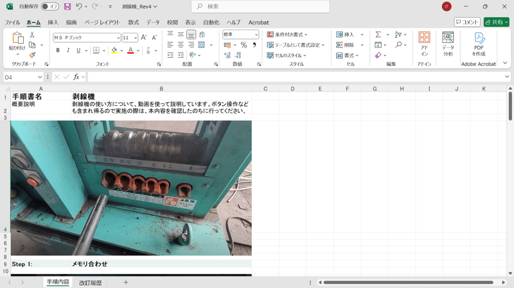
Task: Switch to 挿入 ribbon tab
Action: point(53,22)
